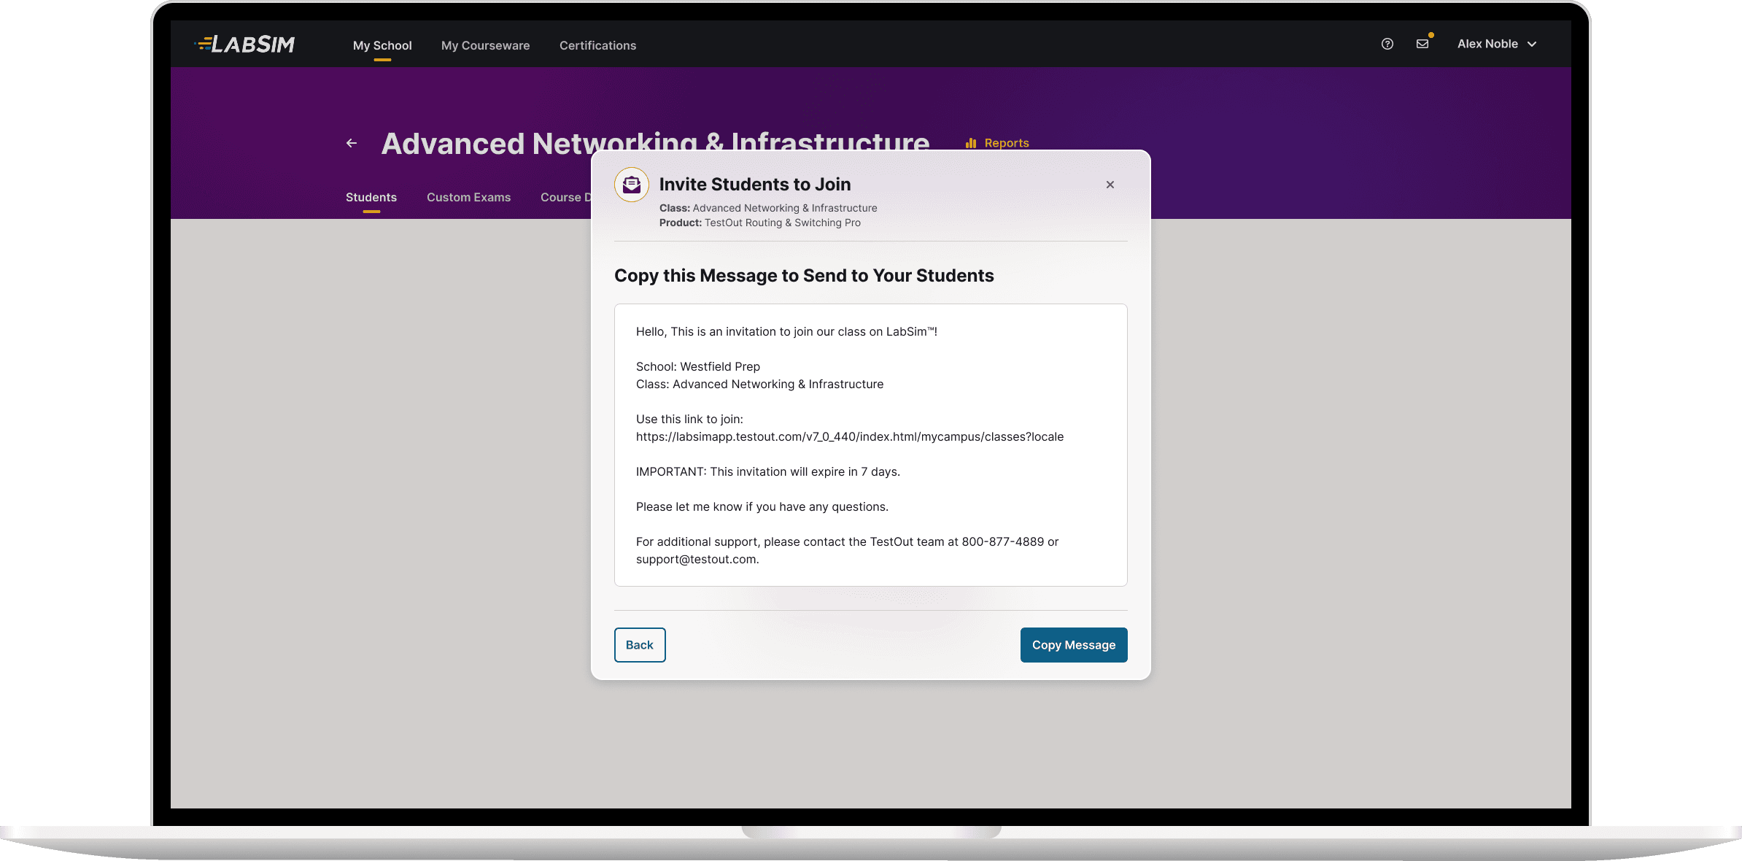
Task: Click the back arrow beside class title
Action: click(x=352, y=143)
